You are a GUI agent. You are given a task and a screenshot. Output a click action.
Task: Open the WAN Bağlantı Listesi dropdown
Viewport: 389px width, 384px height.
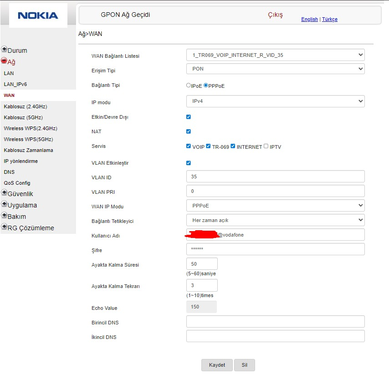pos(276,55)
